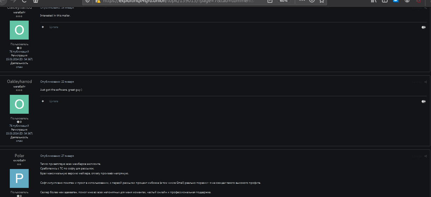Click 'Цитата' under 'Interested in this mailer' post
431x197 pixels.
coord(54,27)
